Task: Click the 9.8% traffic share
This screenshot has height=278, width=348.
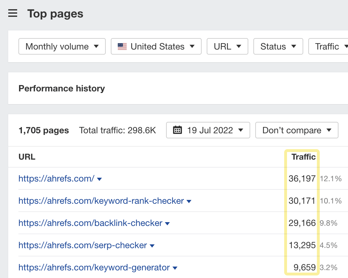Action: [x=328, y=223]
